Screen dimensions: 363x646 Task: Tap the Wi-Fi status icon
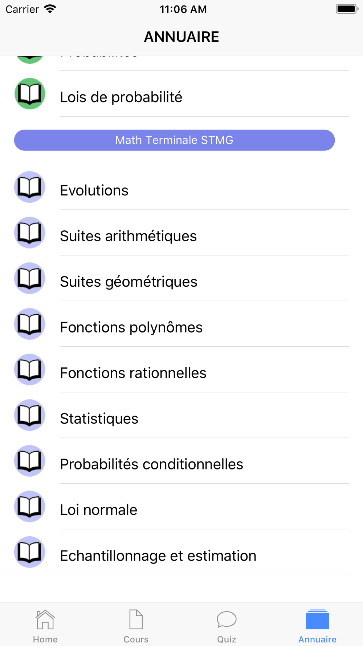pyautogui.click(x=50, y=9)
